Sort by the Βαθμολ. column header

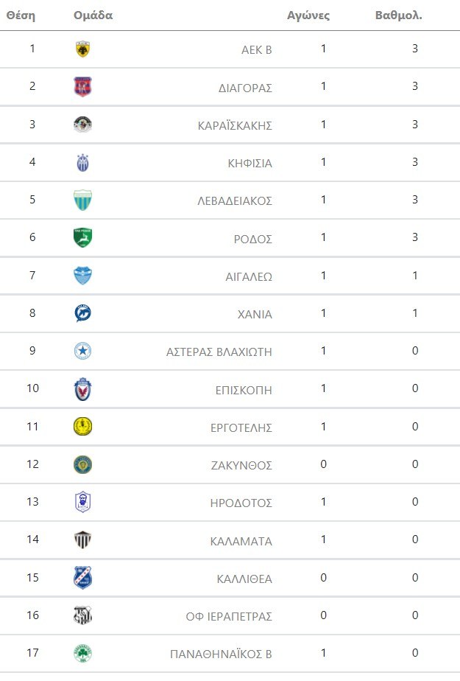tap(398, 15)
